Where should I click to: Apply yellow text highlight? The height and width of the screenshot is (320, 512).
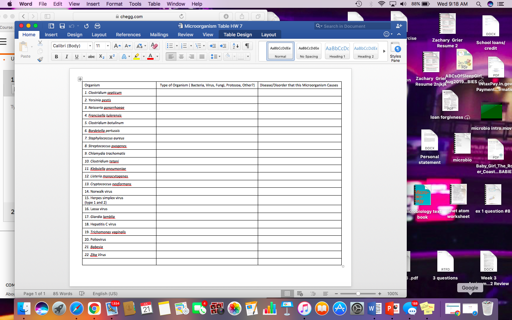137,56
